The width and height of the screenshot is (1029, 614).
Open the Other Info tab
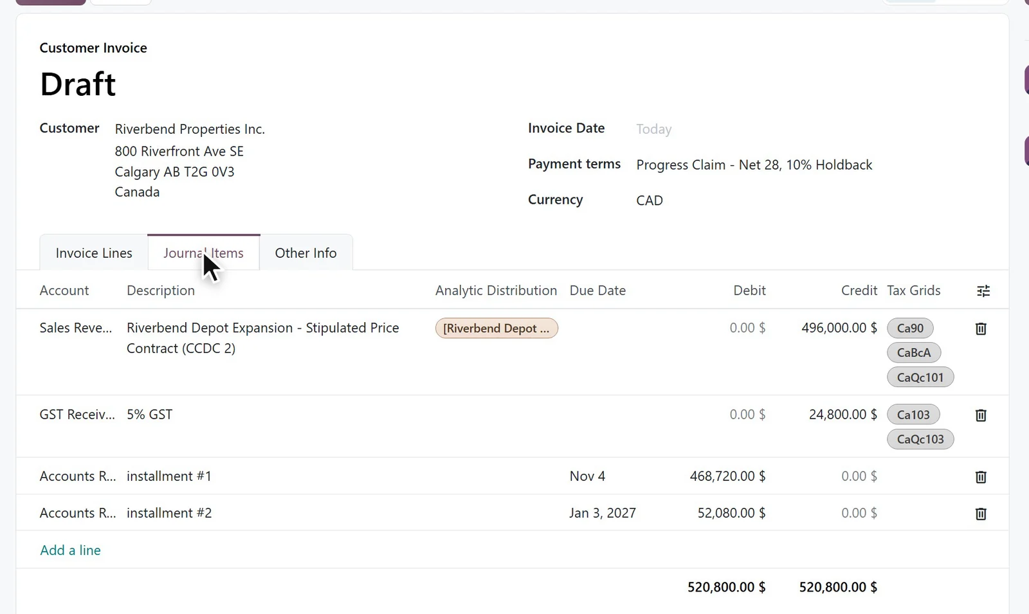coord(305,253)
